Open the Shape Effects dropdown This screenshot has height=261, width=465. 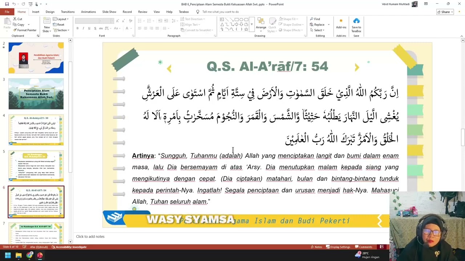(x=291, y=30)
